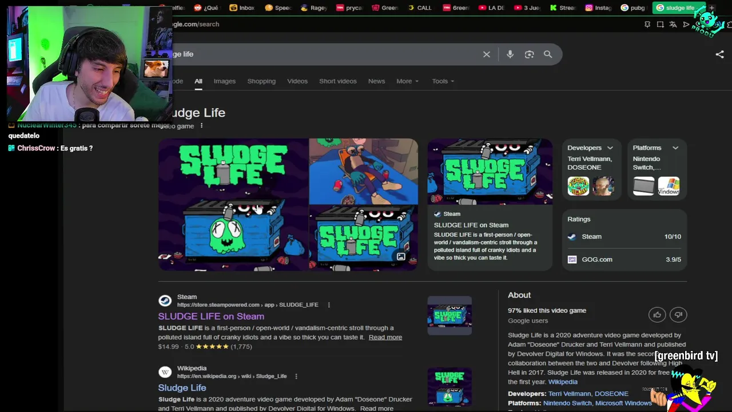This screenshot has height=412, width=732.
Task: Click the Terri Vellmann developer link in About
Action: pos(570,394)
